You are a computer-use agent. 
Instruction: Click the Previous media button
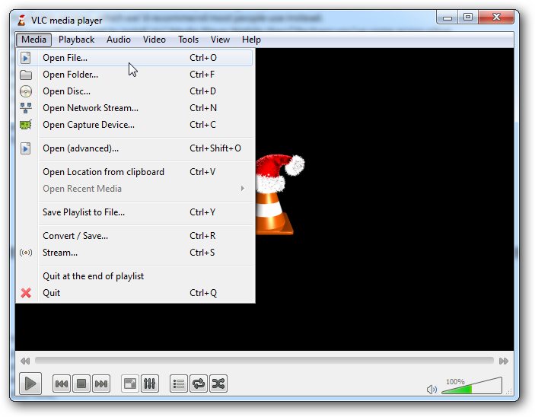click(x=62, y=384)
